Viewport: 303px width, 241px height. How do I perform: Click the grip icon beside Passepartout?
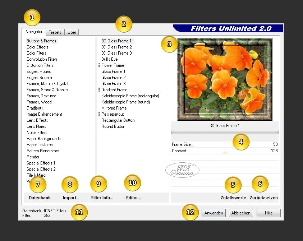[99, 114]
